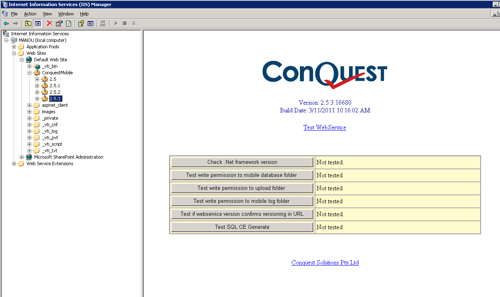Screen dimensions: 500x297
Task: Select the 2.5.3 tree node
Action: pos(56,99)
